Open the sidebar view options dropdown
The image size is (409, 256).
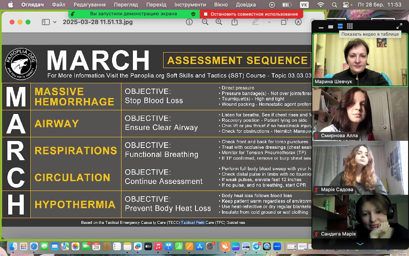tap(55, 22)
